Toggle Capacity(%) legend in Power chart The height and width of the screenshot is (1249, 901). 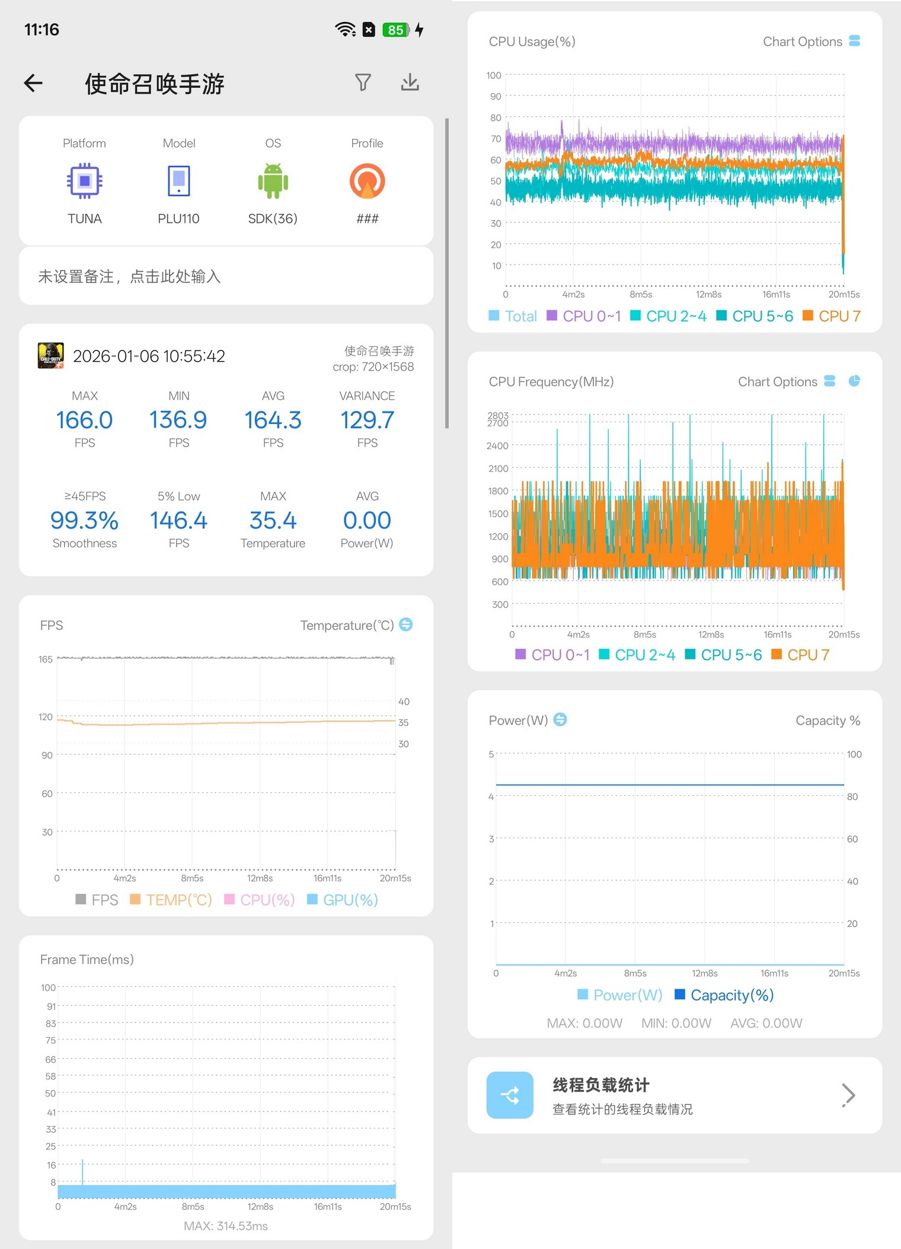point(724,995)
